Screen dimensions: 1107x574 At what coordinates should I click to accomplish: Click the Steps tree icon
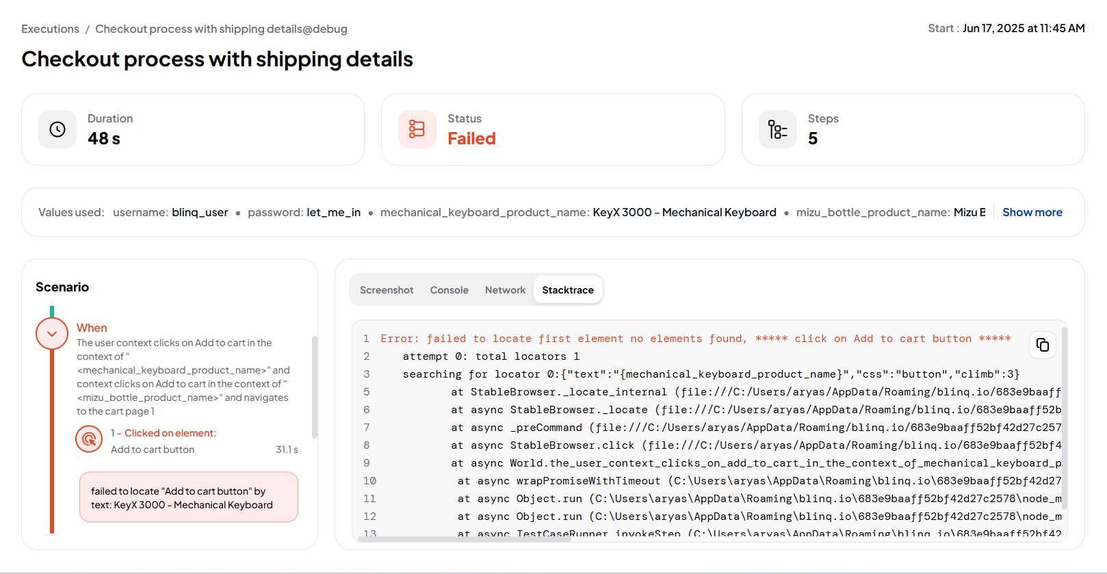[x=777, y=129]
